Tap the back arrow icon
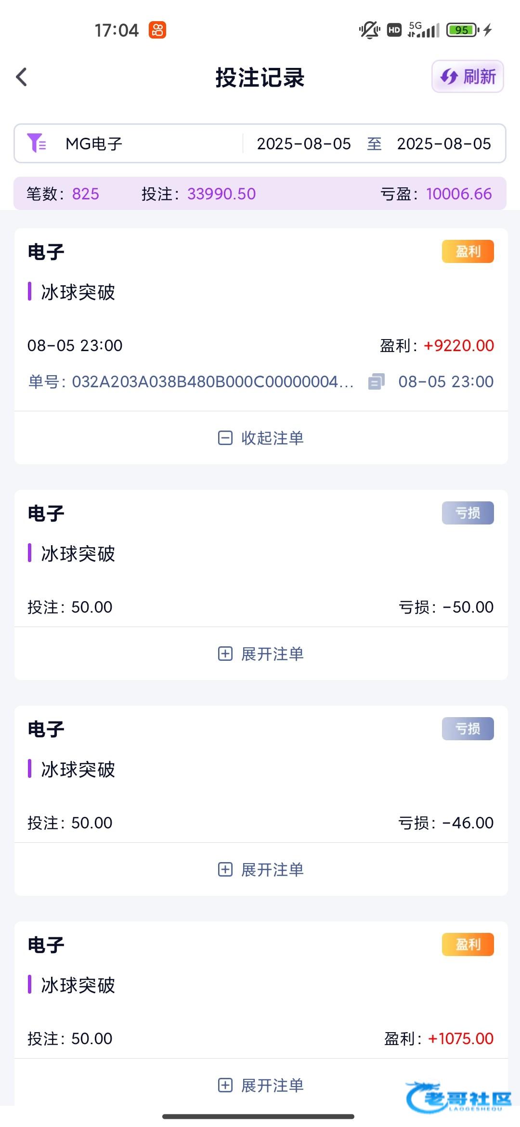520x1127 pixels. coord(22,77)
